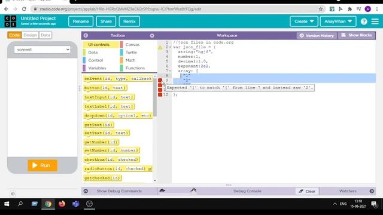This screenshot has width=383, height=215.
Task: Switch to Code mode tab
Action: point(14,35)
